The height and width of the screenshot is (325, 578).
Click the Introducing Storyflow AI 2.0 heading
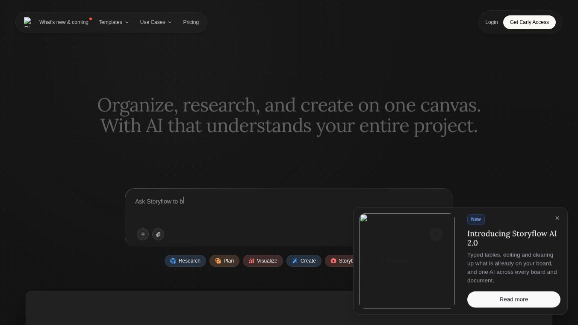(x=512, y=238)
